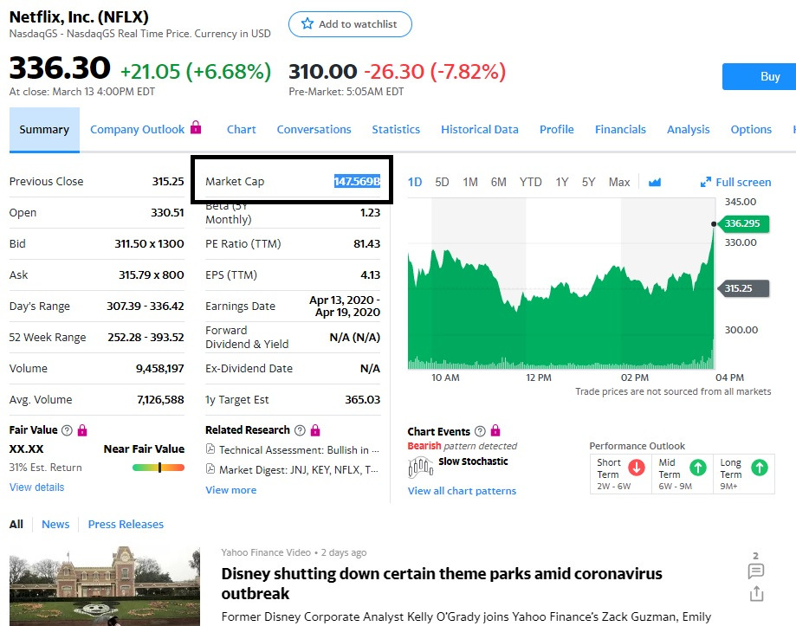Click the Bearish pattern detected text
Image resolution: width=796 pixels, height=626 pixels.
(462, 445)
